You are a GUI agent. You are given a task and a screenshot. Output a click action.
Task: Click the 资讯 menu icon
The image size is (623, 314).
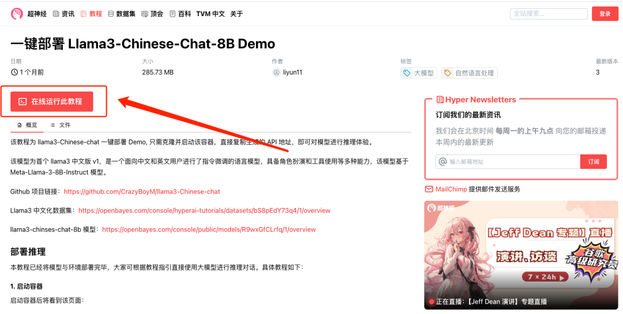coord(55,14)
